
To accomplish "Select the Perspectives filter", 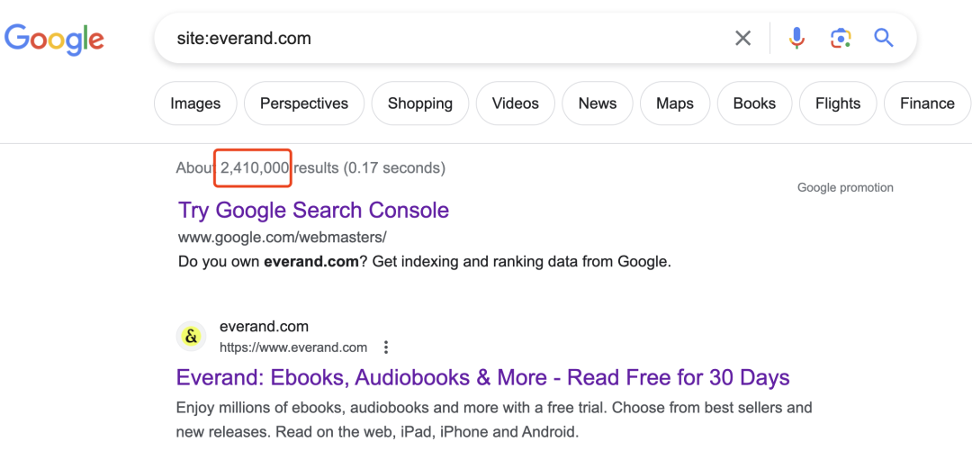I will tap(304, 104).
